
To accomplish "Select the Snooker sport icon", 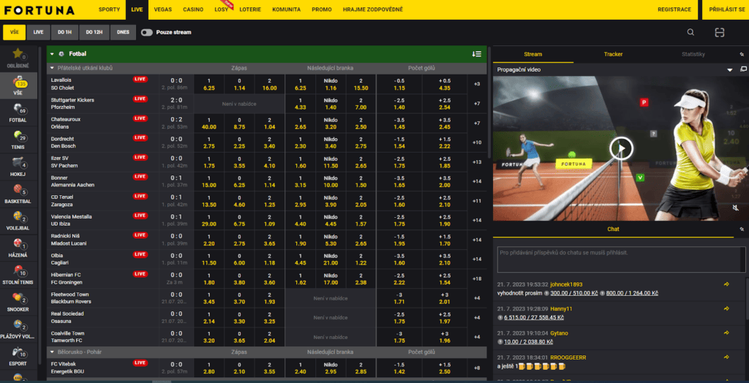I will 18,297.
